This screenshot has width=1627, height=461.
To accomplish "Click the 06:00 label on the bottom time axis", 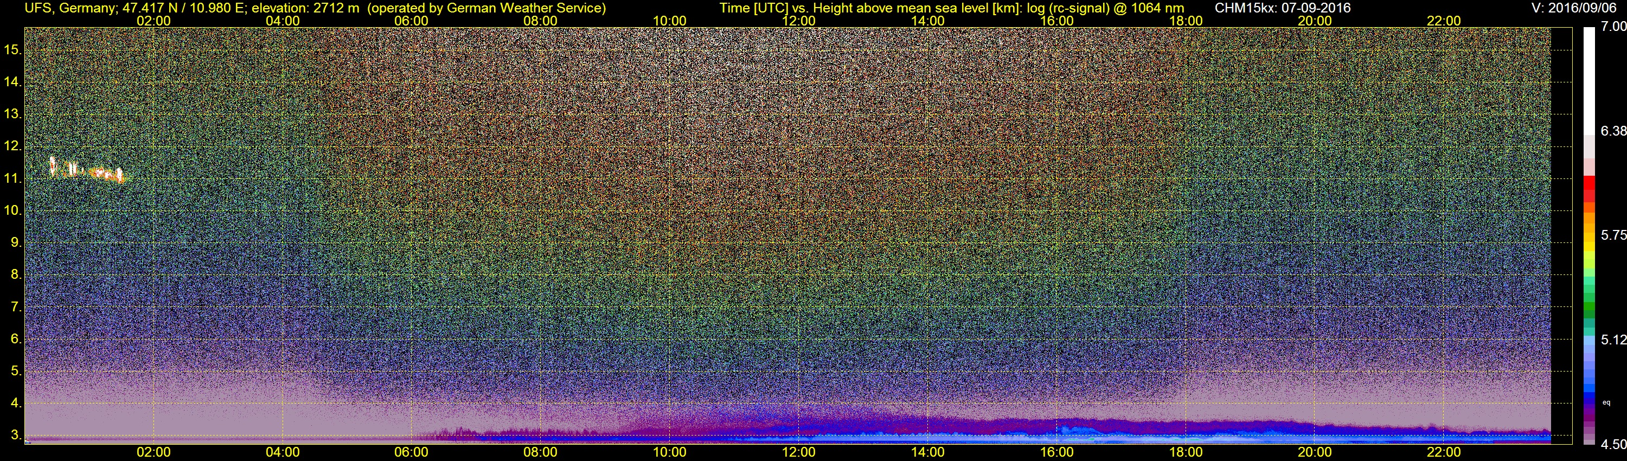I will [411, 452].
